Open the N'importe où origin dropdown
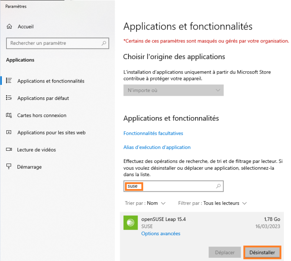The width and height of the screenshot is (291, 261). click(x=174, y=91)
